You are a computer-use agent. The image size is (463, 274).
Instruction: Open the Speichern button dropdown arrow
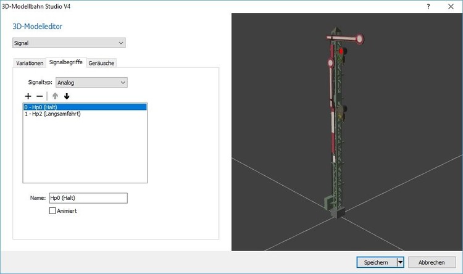point(399,262)
